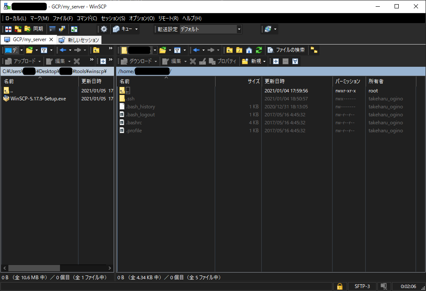This screenshot has width=426, height=291.
Task: Expand the キュー queue dropdown arrow
Action: tap(136, 29)
